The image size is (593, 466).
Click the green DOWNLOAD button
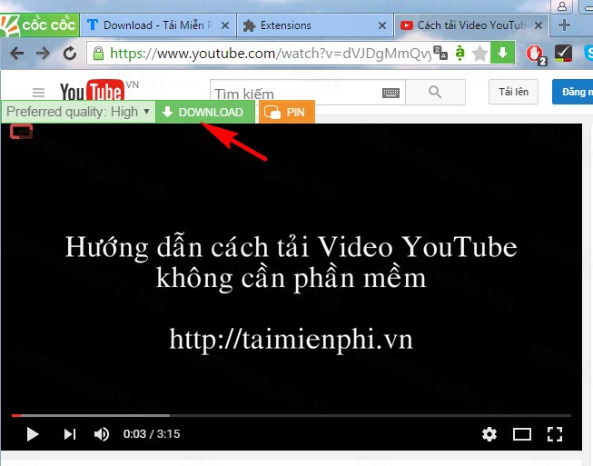tap(205, 112)
